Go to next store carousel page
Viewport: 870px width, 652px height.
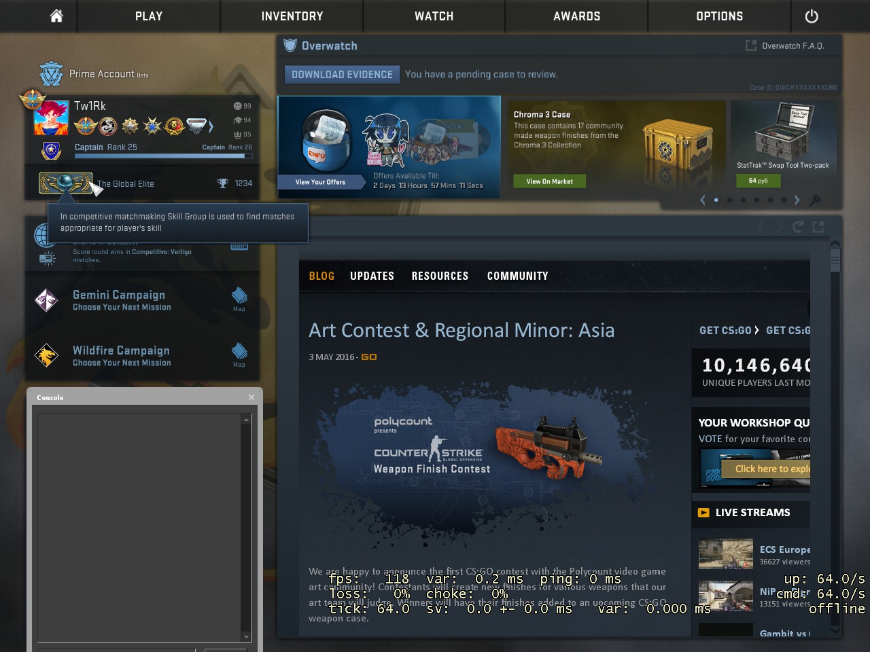tap(797, 200)
